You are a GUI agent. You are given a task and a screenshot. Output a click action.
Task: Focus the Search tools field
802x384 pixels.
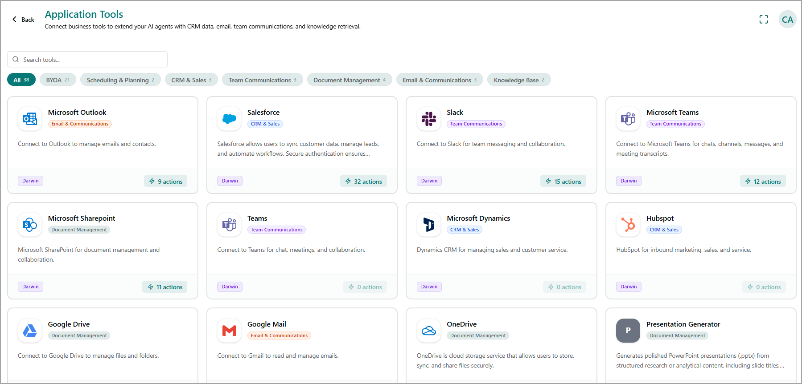(x=87, y=59)
